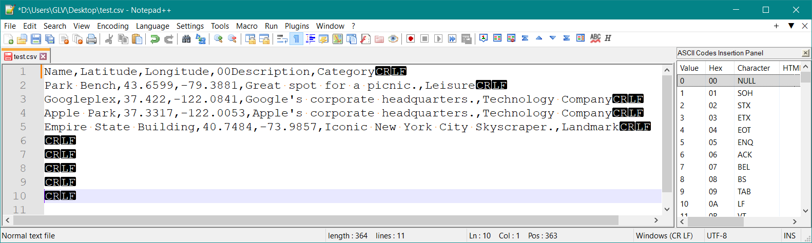Screen dimensions: 812x243
Task: Open the Macro menu
Action: click(x=247, y=26)
